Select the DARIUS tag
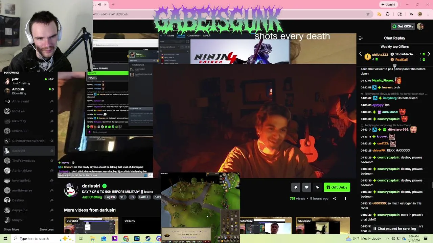The image size is (433, 243). [144, 197]
